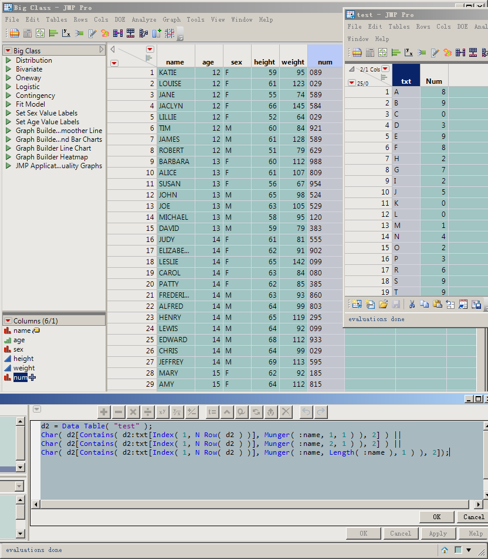This screenshot has height=559, width=488.
Task: Click the Paste clipboard icon in test window
Action: pos(437,304)
